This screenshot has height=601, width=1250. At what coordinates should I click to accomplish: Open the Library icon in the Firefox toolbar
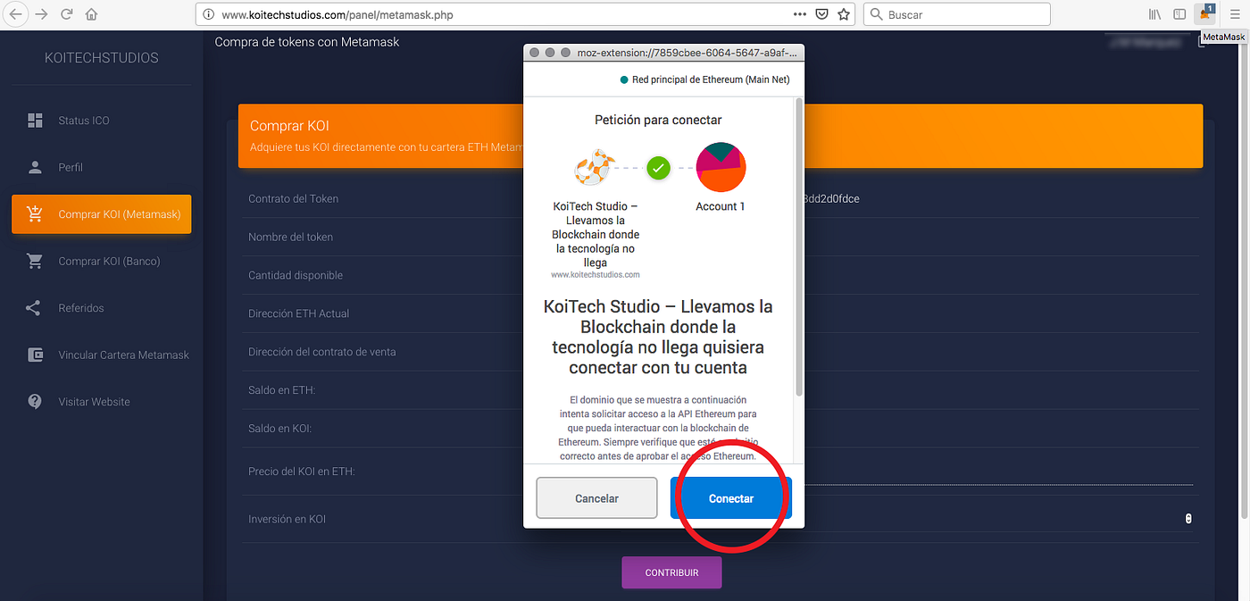tap(1154, 14)
